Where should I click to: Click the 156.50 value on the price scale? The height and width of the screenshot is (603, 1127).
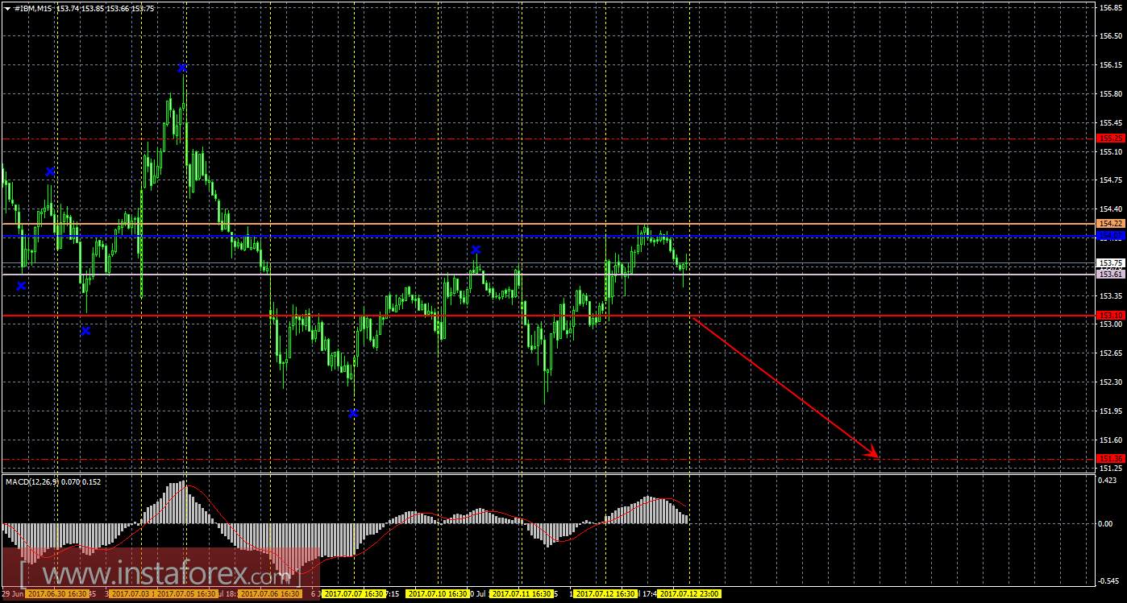1111,37
